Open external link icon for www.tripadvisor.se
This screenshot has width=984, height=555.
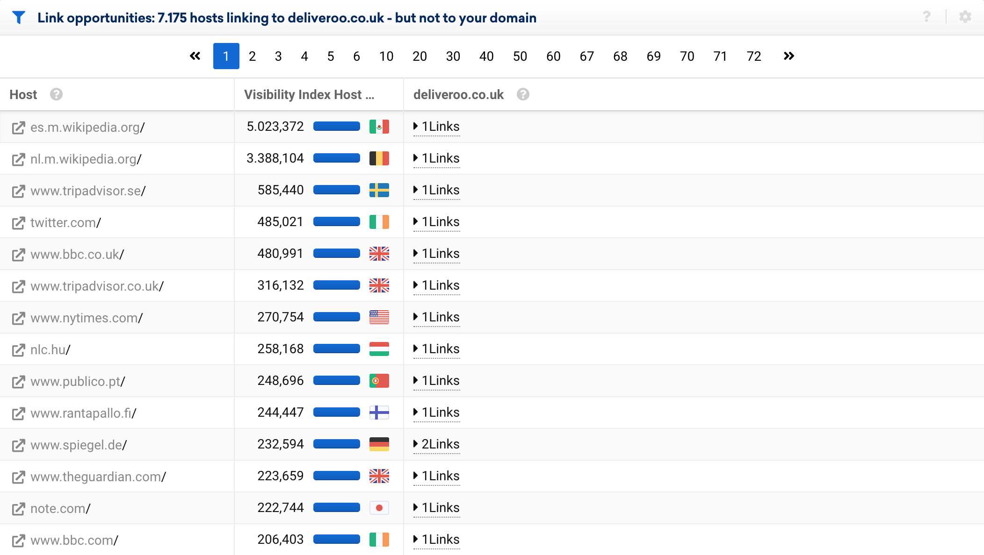click(18, 191)
